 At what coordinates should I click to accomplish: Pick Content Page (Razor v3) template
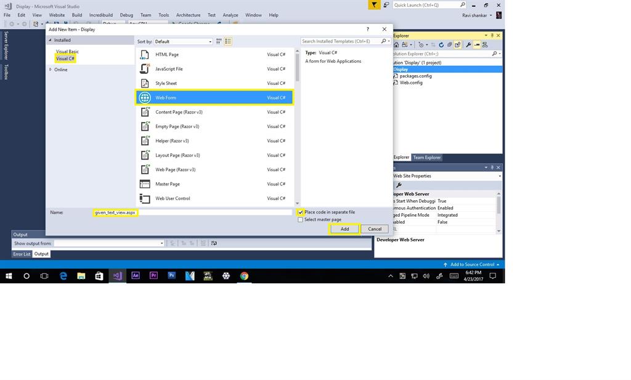(x=214, y=112)
